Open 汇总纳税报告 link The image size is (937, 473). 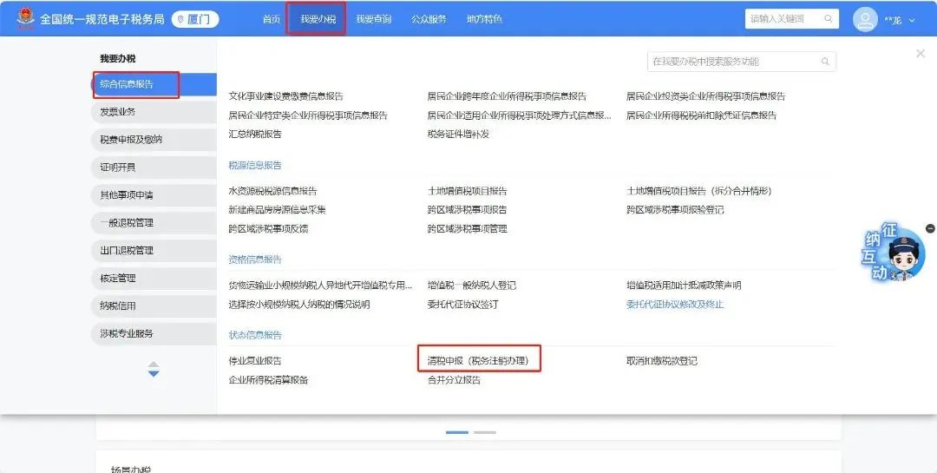click(254, 134)
